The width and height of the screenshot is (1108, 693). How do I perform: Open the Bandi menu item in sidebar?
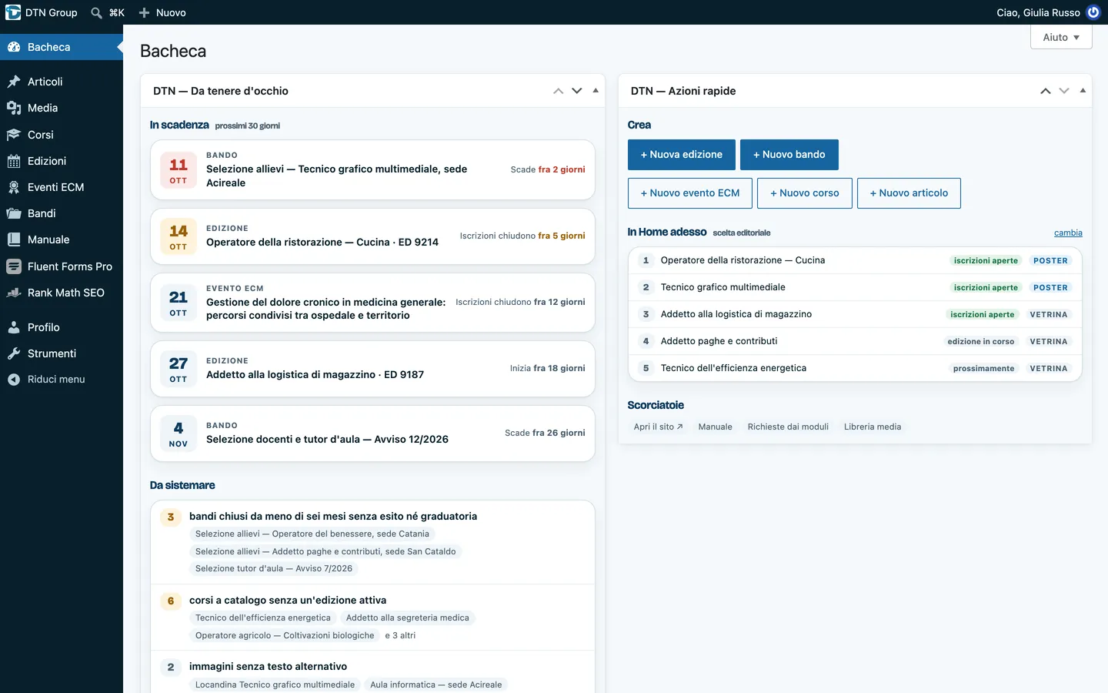point(62,213)
